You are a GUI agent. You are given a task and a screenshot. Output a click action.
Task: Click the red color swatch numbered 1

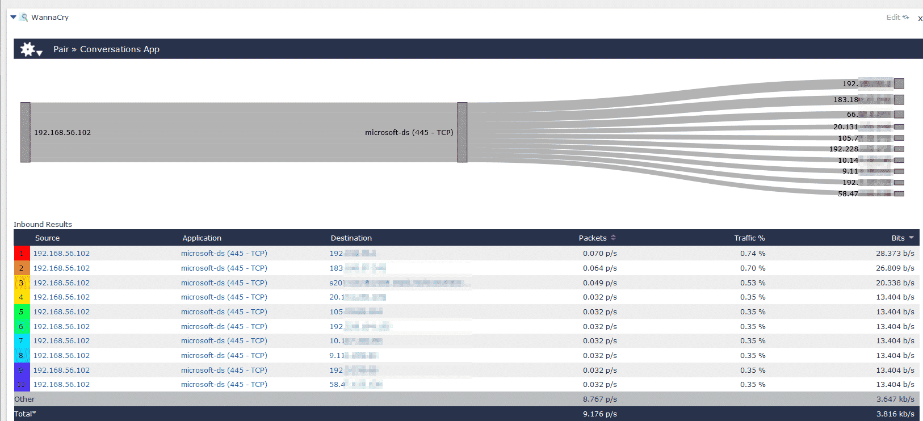pyautogui.click(x=22, y=254)
